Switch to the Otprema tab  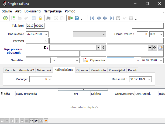click(82, 70)
